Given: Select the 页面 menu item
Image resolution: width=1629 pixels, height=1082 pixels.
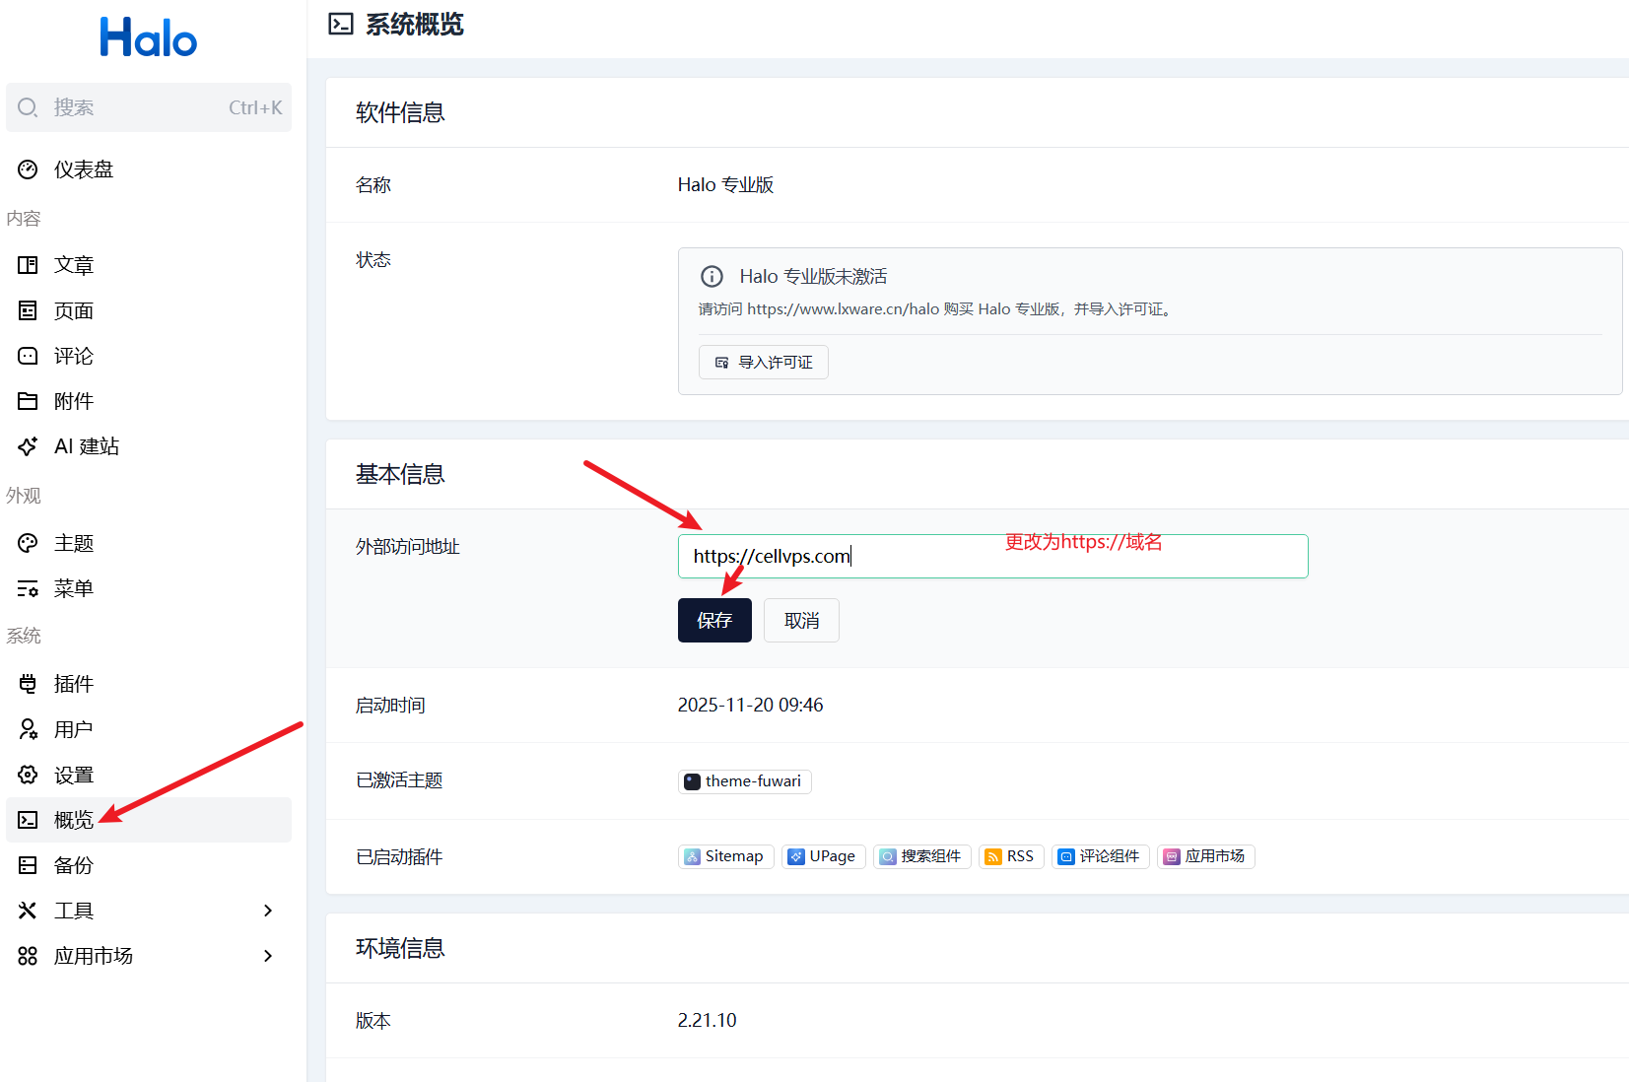Looking at the screenshot, I should [74, 310].
